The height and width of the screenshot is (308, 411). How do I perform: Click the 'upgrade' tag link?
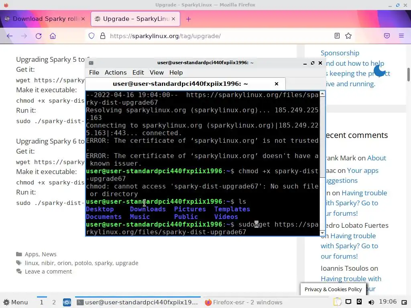click(127, 263)
